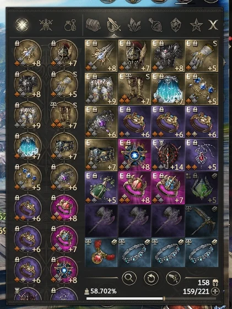Select the red flower brooch item
The width and height of the screenshot is (232, 309).
coord(101,253)
